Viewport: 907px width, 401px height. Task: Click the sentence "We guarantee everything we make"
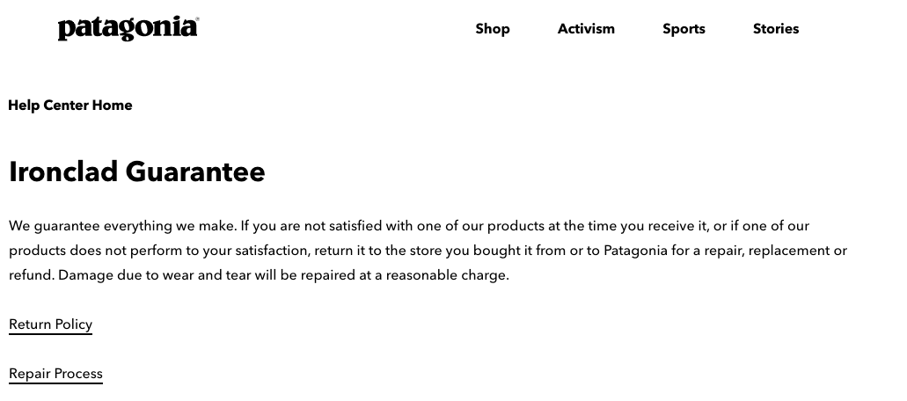tap(122, 226)
